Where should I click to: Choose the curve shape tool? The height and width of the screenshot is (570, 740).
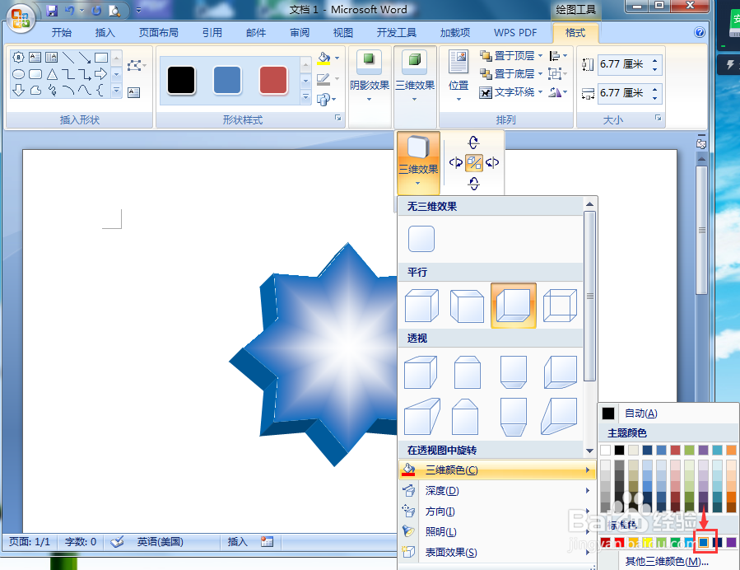click(x=85, y=90)
